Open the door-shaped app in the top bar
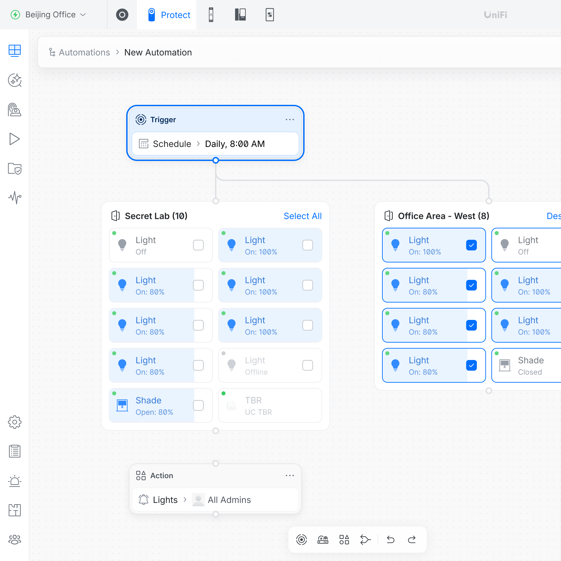The image size is (561, 561). pos(240,15)
